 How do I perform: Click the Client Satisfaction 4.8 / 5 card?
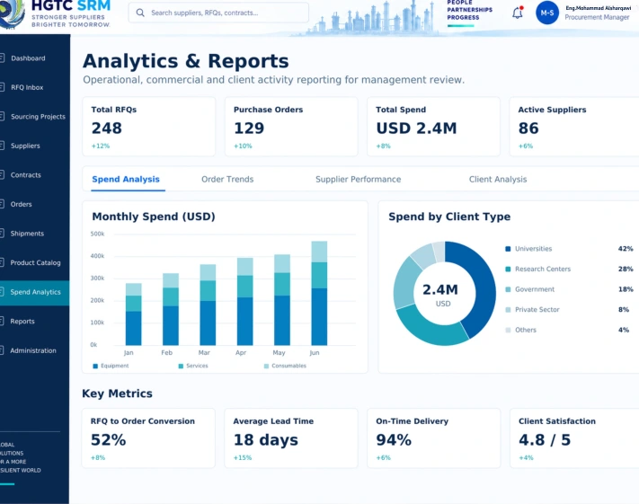pyautogui.click(x=574, y=438)
